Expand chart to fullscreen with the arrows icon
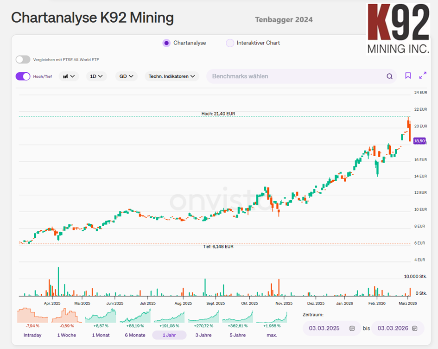The image size is (438, 349). click(x=423, y=76)
